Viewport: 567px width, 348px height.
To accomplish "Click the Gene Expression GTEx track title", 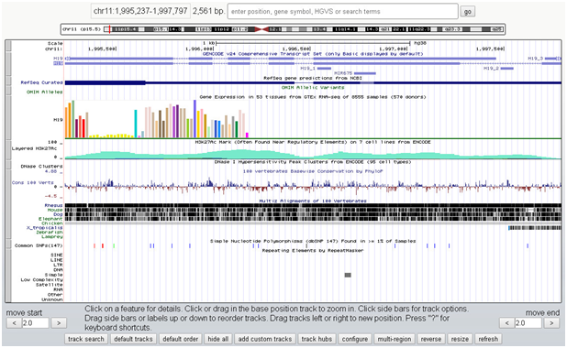I will 313,97.
